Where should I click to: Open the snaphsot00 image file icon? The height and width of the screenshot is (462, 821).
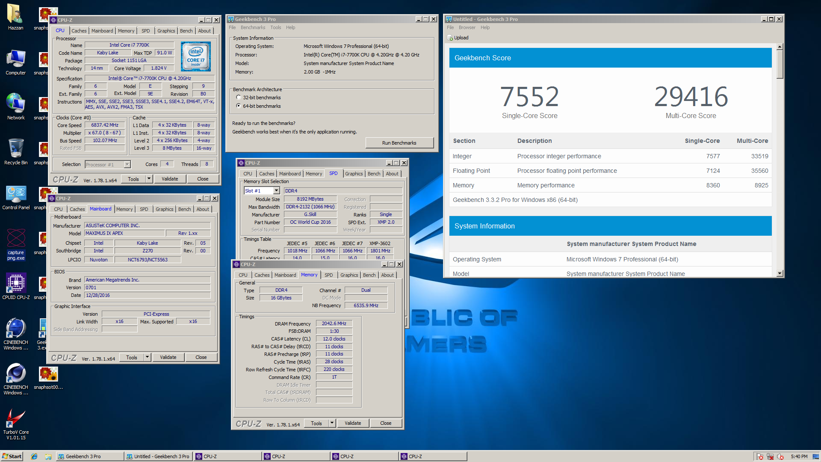[x=48, y=378]
